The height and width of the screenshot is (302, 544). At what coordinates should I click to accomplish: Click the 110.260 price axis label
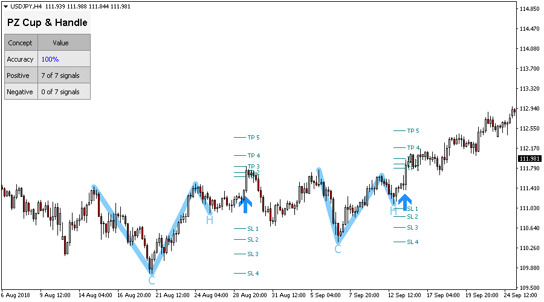(529, 248)
